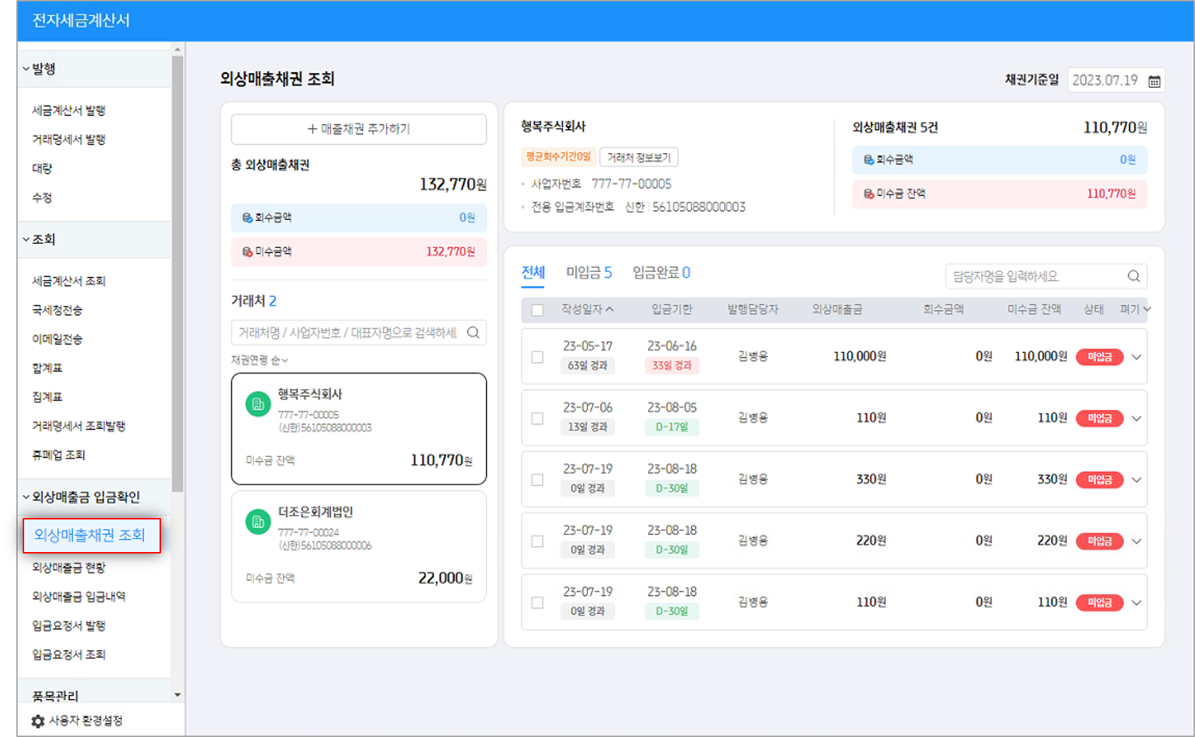
Task: Switch to the 입금완료 0 tab
Action: click(662, 273)
